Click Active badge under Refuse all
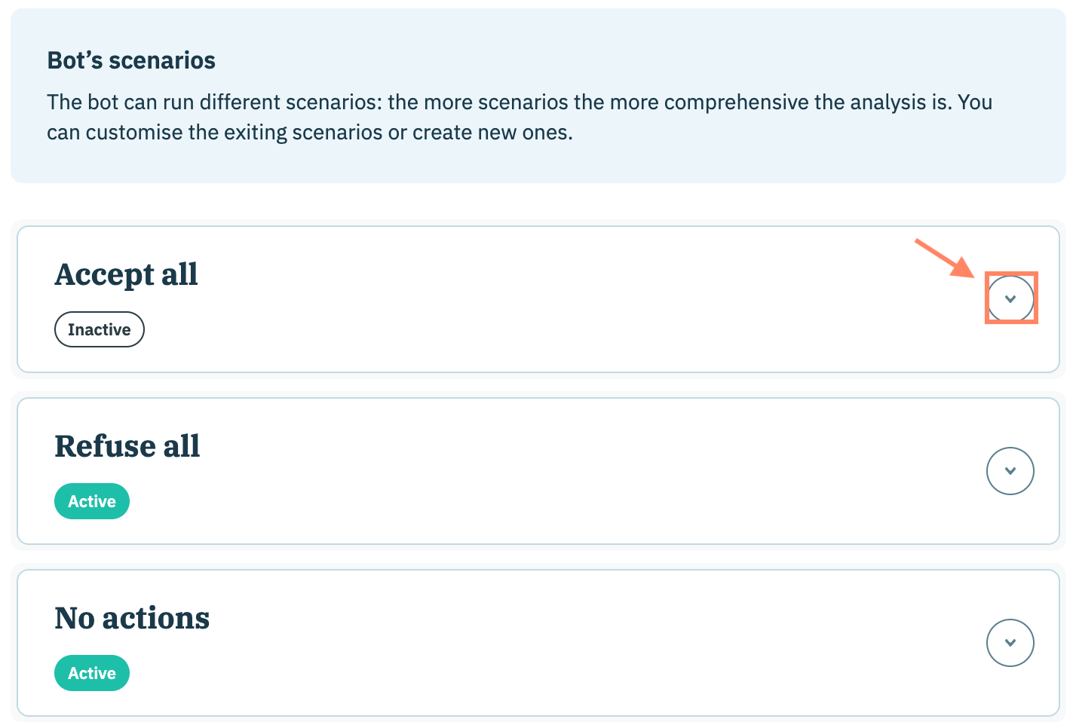1073x722 pixels. tap(92, 501)
